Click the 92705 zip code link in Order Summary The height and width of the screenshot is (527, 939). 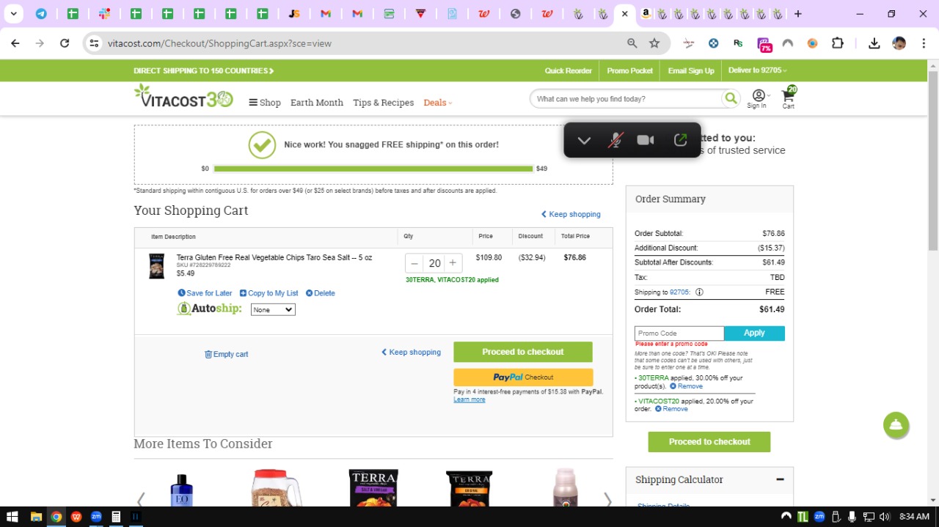coord(679,292)
